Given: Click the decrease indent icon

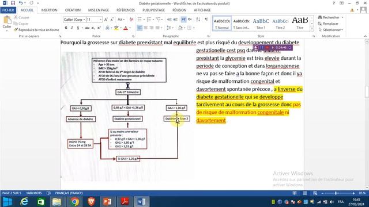Looking at the screenshot, I should [169, 20].
